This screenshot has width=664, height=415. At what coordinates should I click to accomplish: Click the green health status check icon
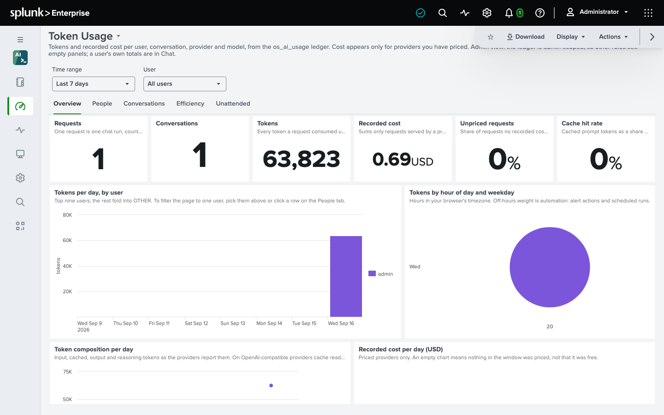pos(421,13)
